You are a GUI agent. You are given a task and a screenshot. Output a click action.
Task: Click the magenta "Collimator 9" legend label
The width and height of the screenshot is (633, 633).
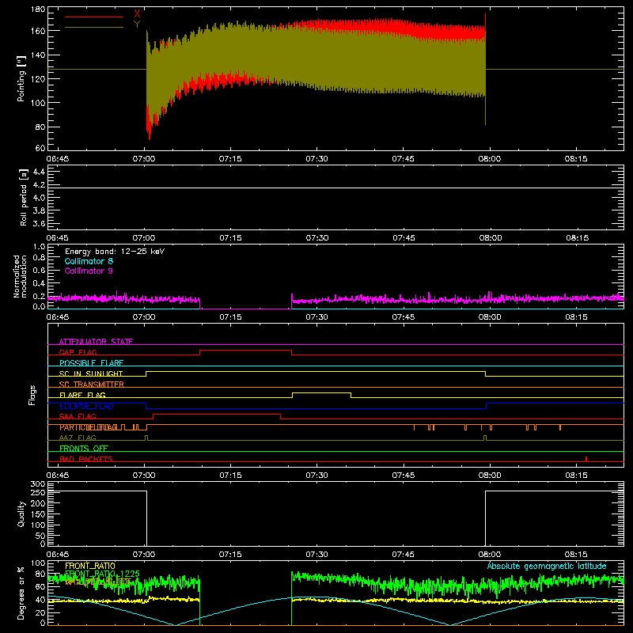click(89, 271)
